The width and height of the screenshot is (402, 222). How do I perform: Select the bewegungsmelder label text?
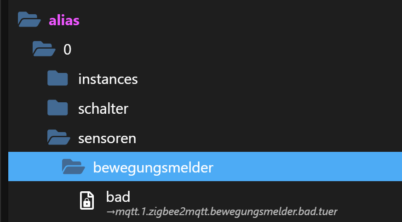point(153,168)
